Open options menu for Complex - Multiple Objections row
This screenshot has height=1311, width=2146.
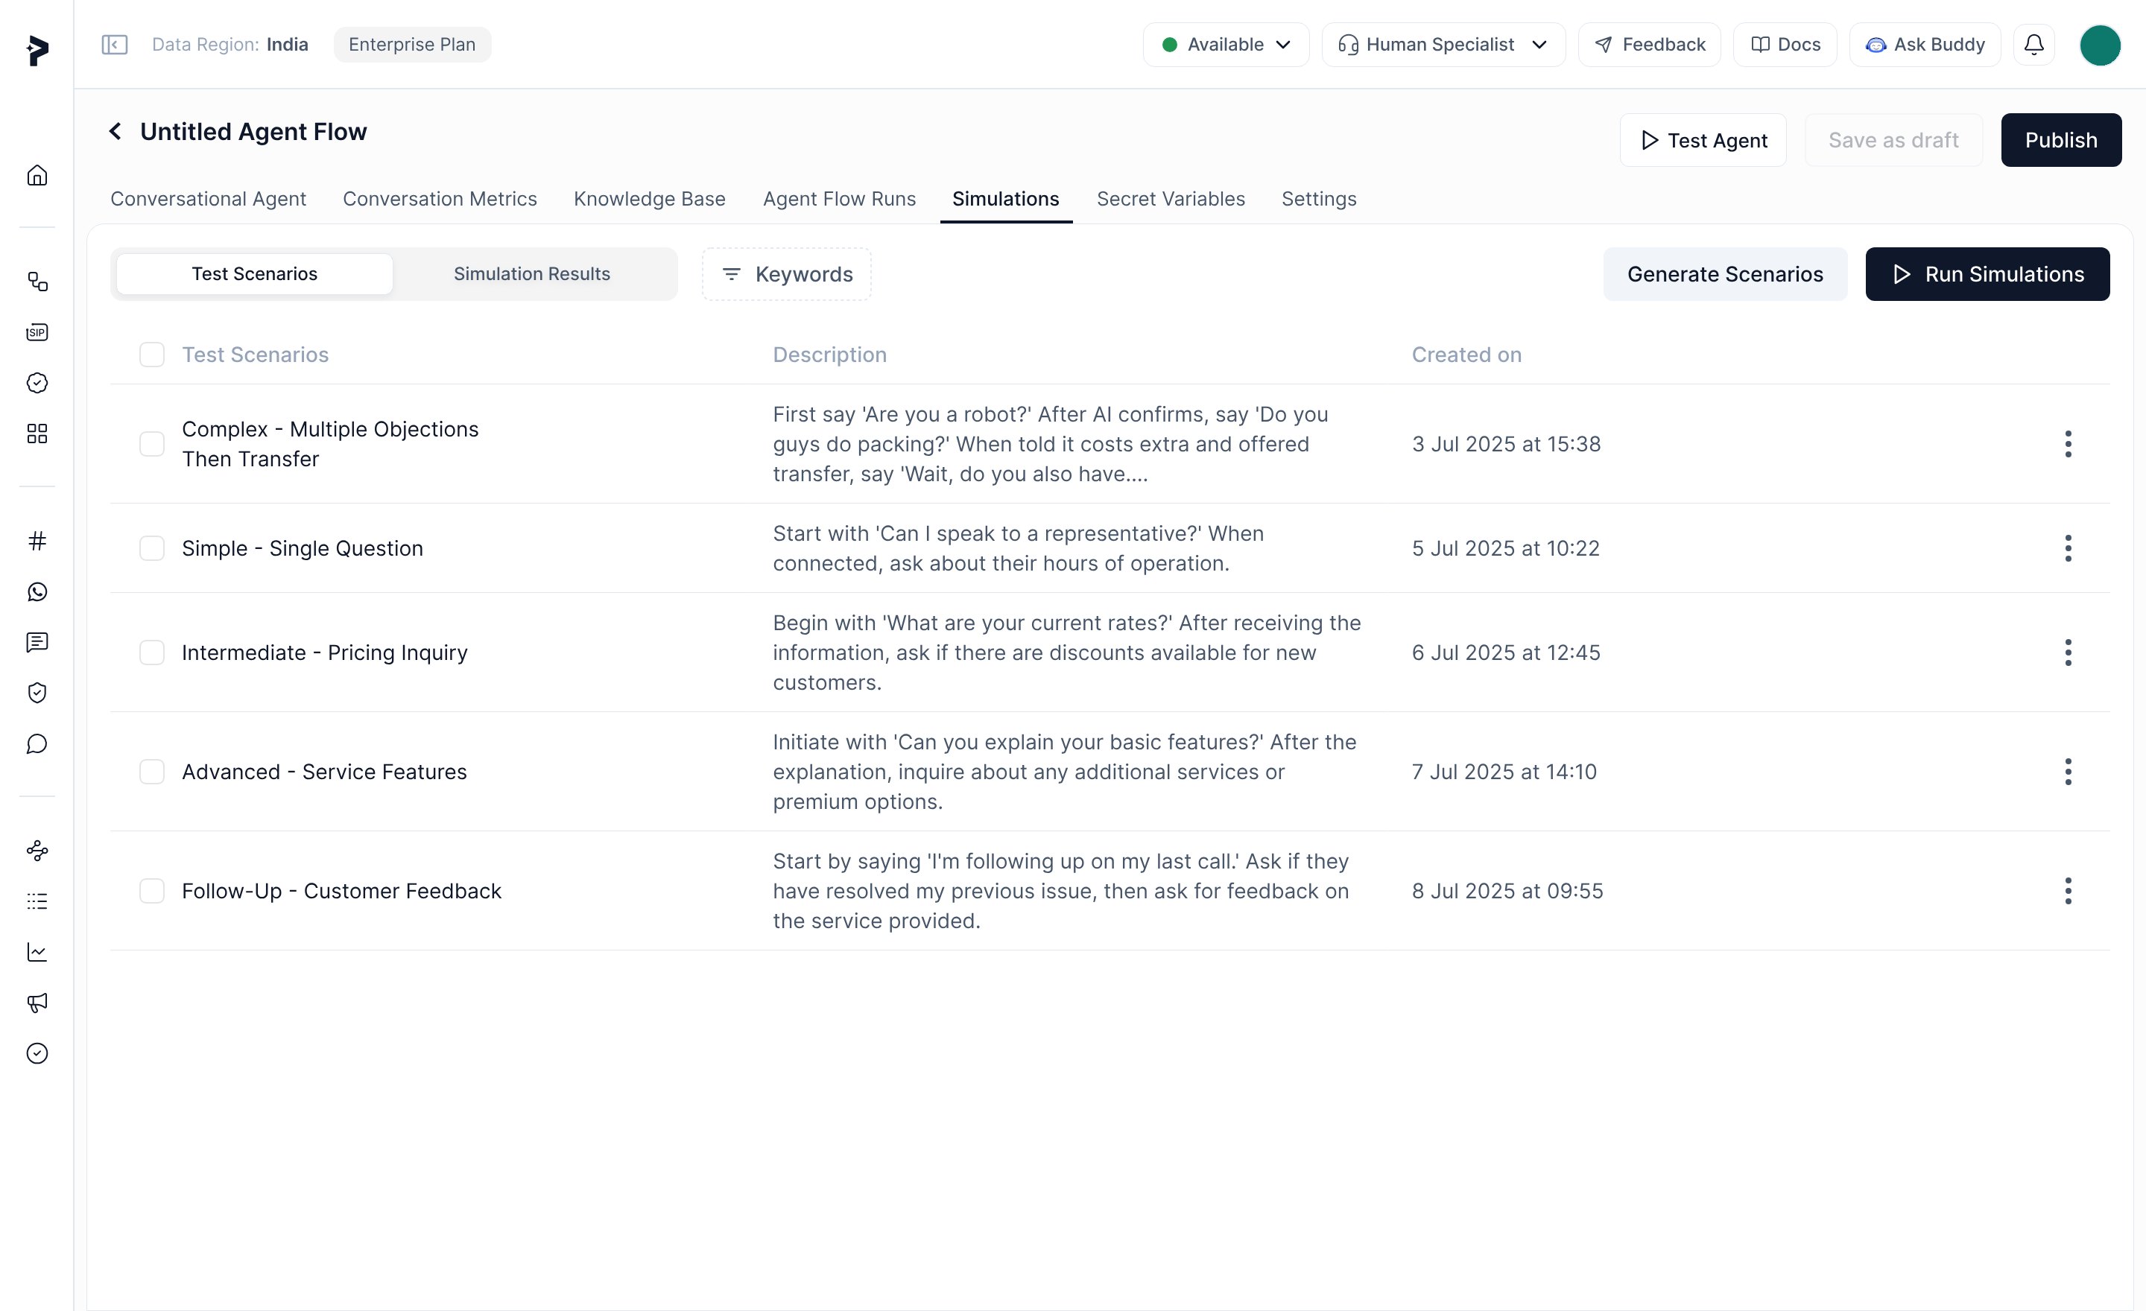(2068, 444)
